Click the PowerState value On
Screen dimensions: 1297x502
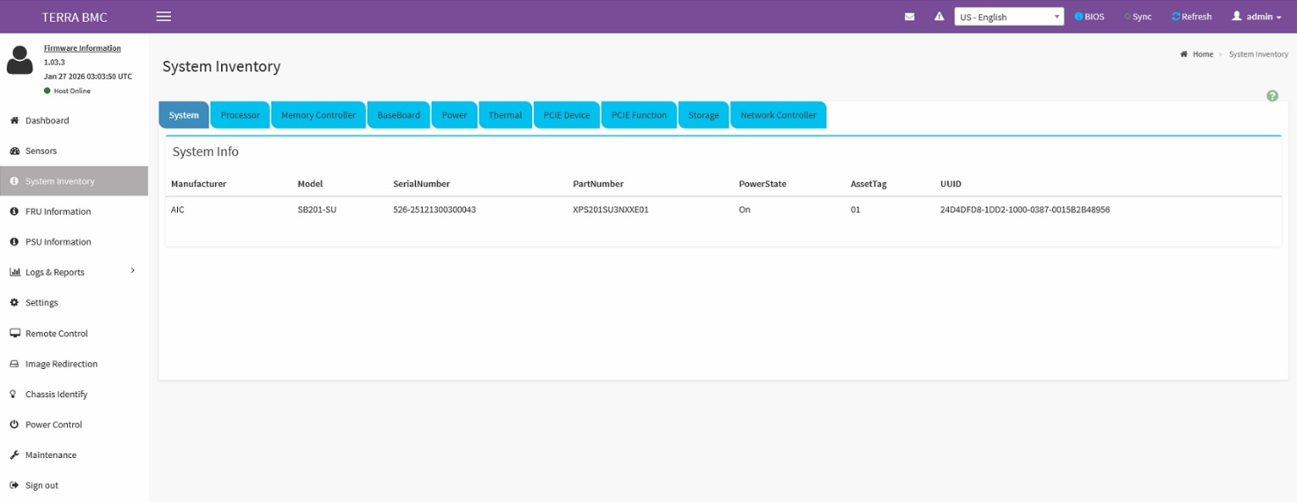[x=745, y=210]
